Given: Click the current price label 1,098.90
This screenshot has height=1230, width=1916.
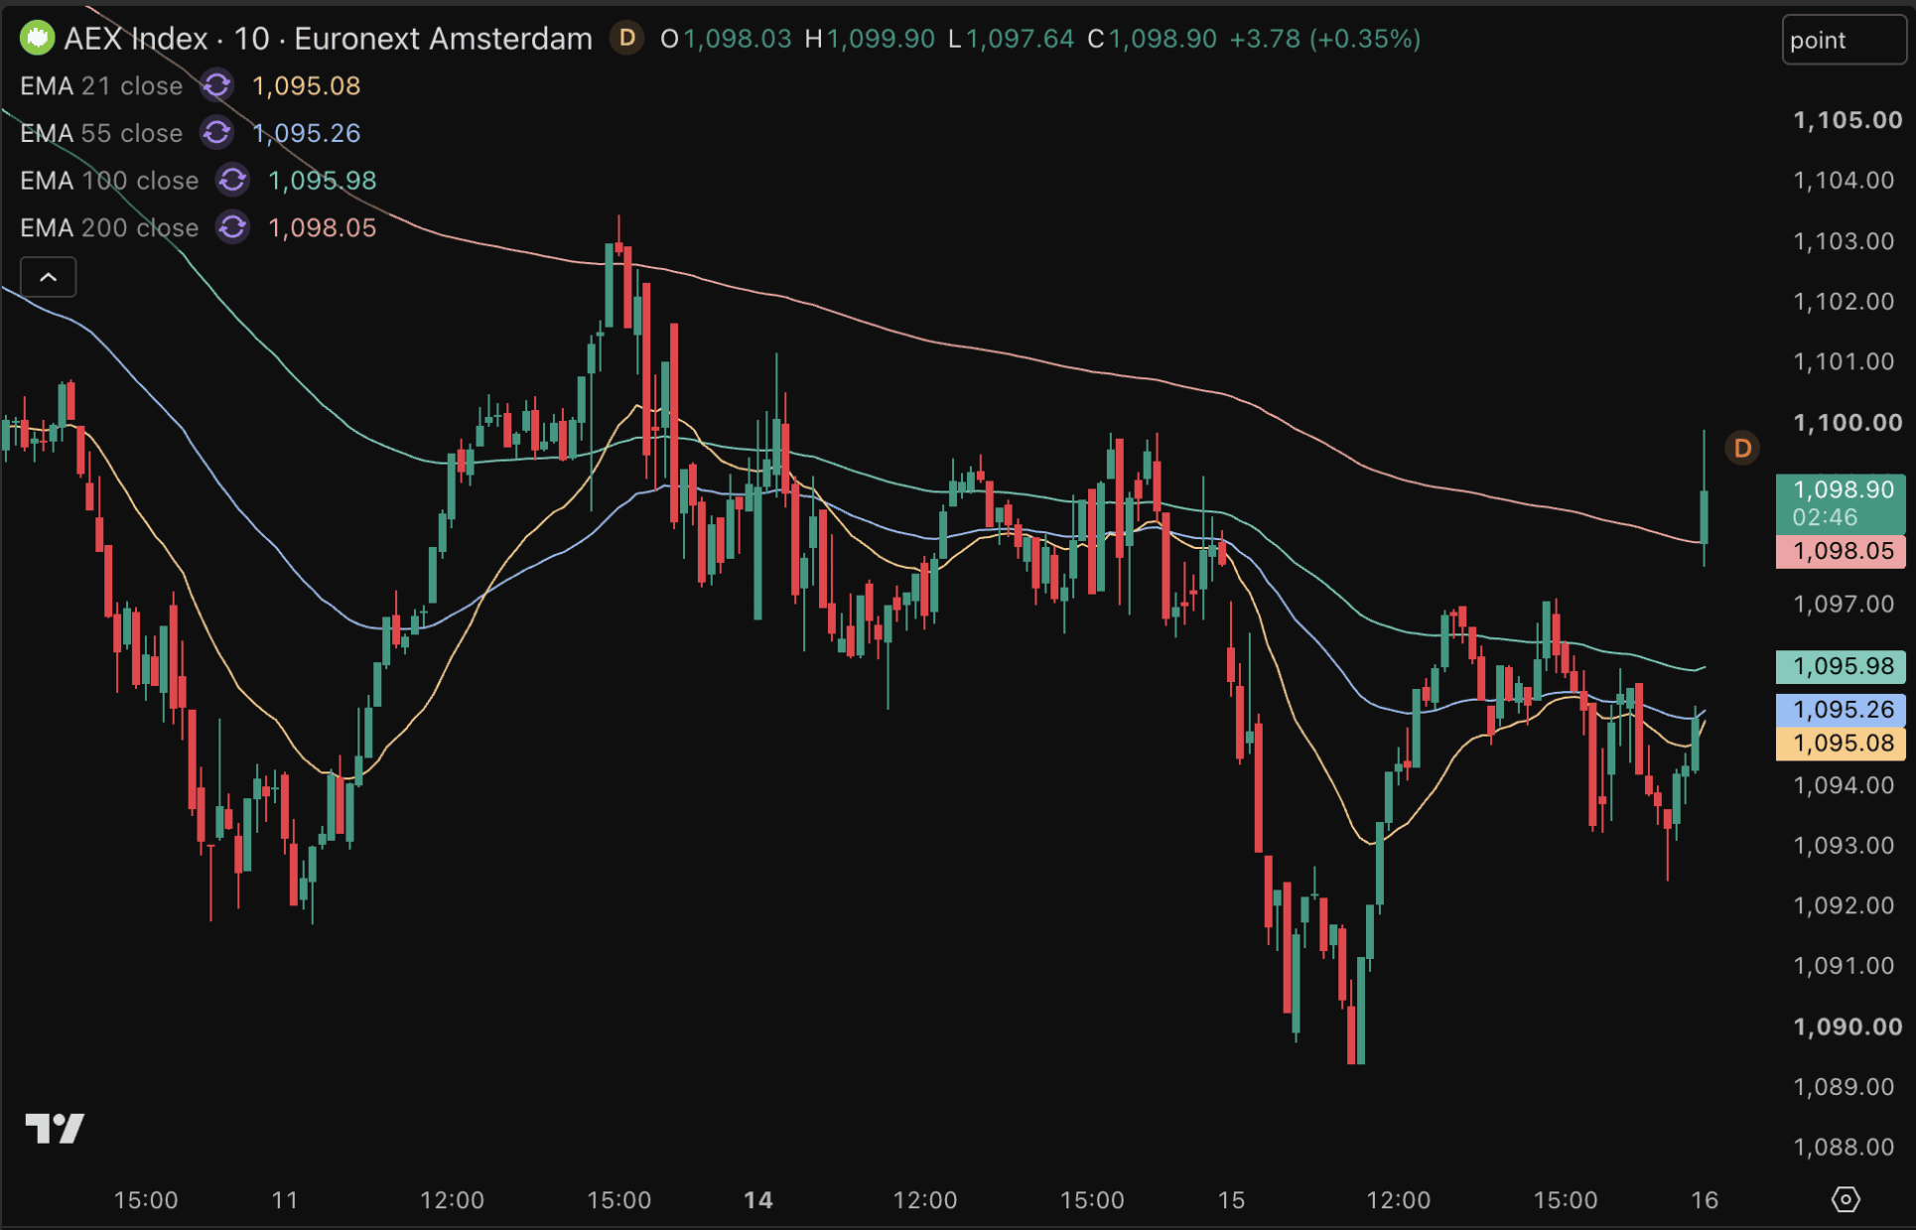Looking at the screenshot, I should point(1841,503).
